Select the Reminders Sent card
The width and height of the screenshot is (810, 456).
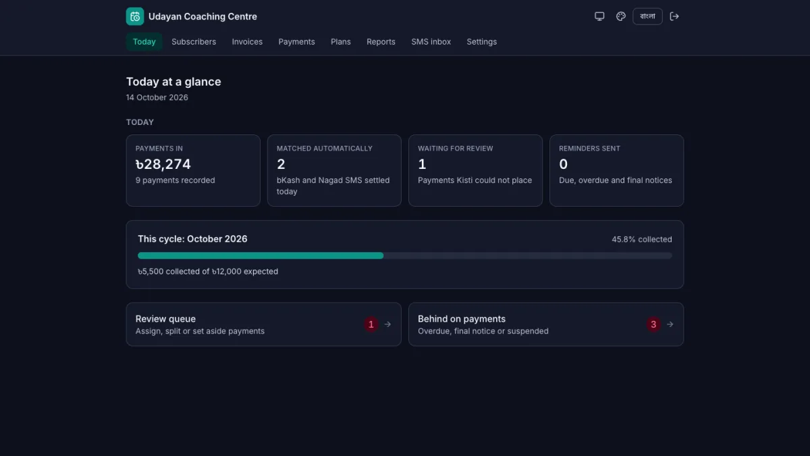[616, 170]
